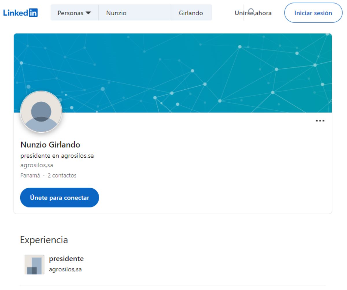Screen dimensions: 347x290
Task: Click the search magnifier icon
Action: pos(251,12)
